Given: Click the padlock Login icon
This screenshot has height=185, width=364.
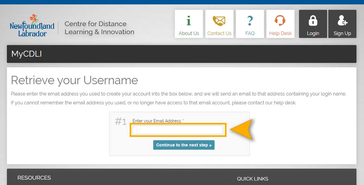Looking at the screenshot, I should coord(313,20).
